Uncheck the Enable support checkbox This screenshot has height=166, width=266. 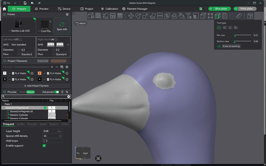click(44, 146)
